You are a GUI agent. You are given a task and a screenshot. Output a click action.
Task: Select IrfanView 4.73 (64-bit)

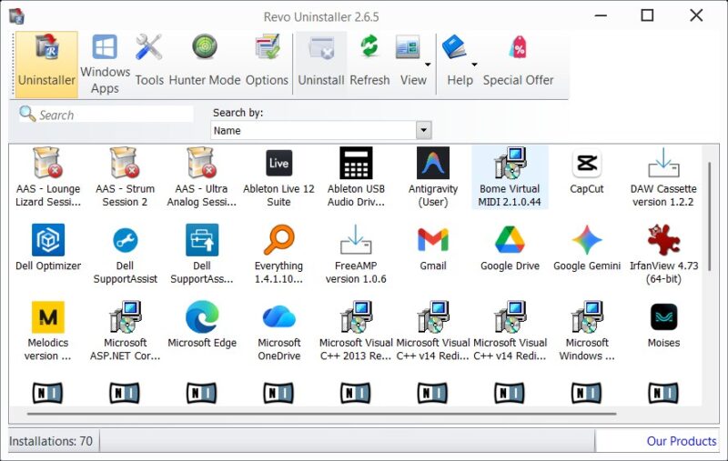663,255
